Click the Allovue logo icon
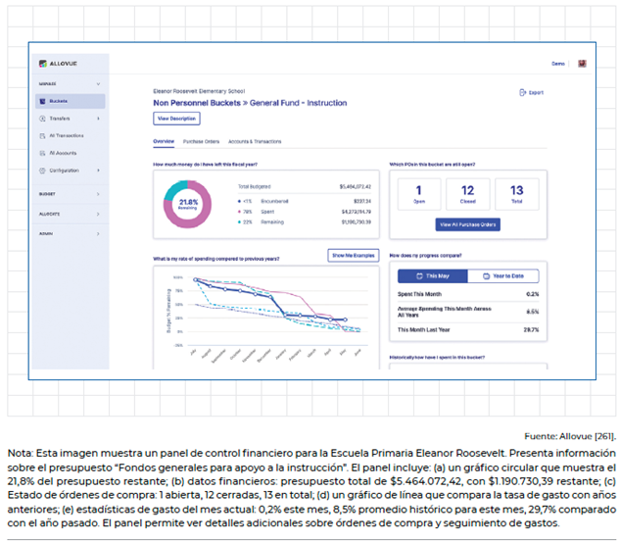This screenshot has height=541, width=620. coord(43,64)
